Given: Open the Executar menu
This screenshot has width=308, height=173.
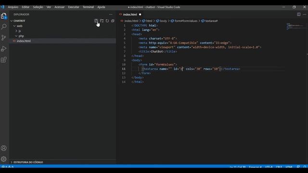Looking at the screenshot, I should pos(74,7).
